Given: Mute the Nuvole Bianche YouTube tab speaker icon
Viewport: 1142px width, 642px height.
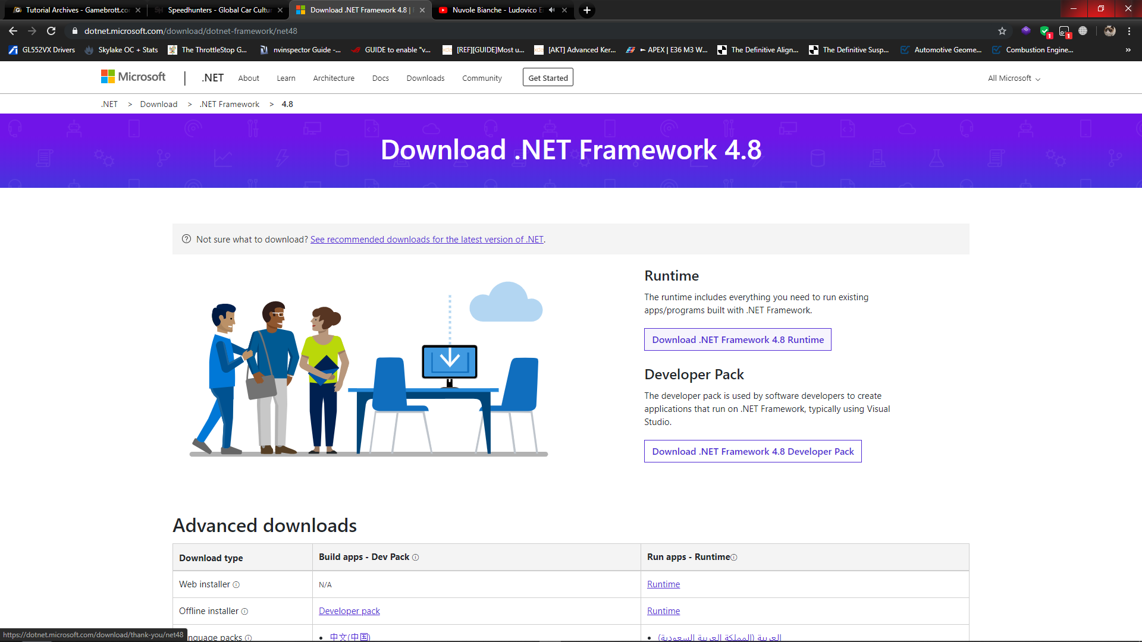Looking at the screenshot, I should pyautogui.click(x=551, y=10).
